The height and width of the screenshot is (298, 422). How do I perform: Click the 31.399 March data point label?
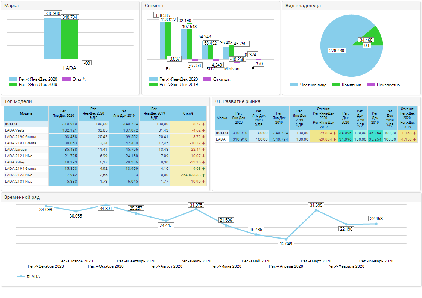tap(316, 205)
